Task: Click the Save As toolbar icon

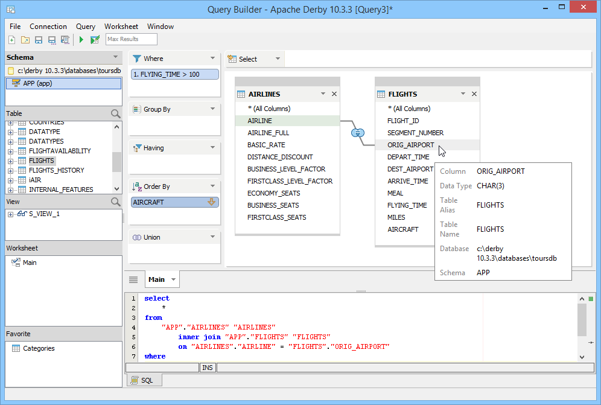Action: pos(52,39)
